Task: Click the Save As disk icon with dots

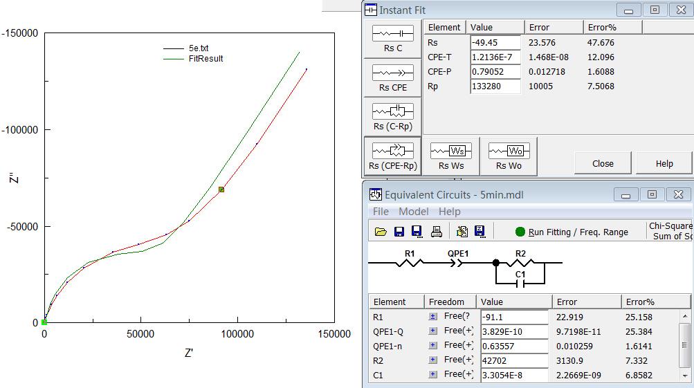Action: [417, 232]
